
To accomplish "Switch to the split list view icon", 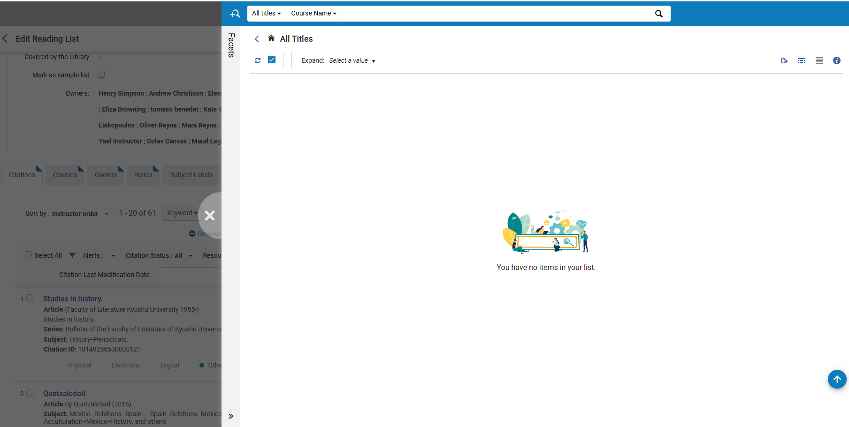I will point(802,60).
